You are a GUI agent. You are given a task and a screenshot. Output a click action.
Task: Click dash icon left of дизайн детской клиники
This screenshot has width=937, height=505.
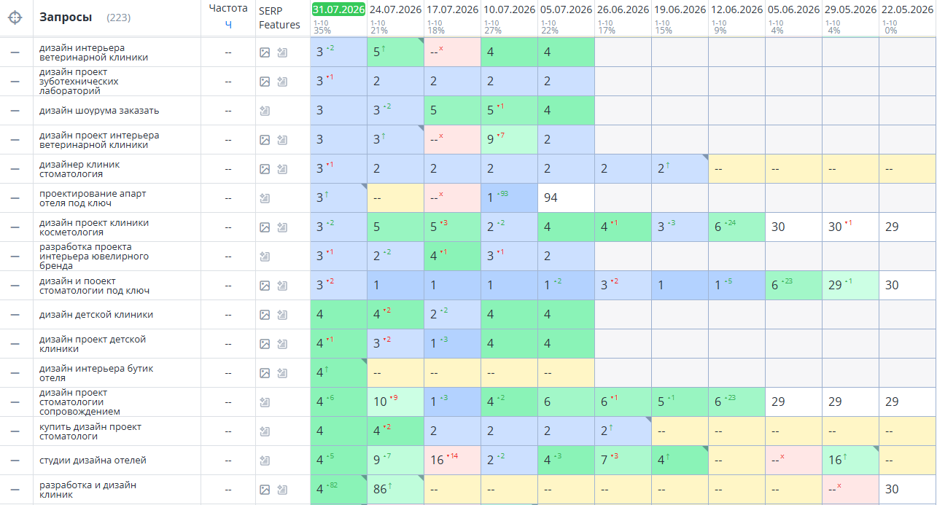[x=15, y=315]
